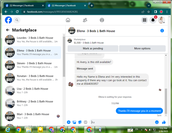Image resolution: width=172 pixels, height=133 pixels.
Task: Open the Ellena conversation in list
Action: 32,53
